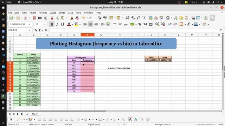Click the Spelling check icon
Screen dimensions: 225x126
tap(105, 18)
